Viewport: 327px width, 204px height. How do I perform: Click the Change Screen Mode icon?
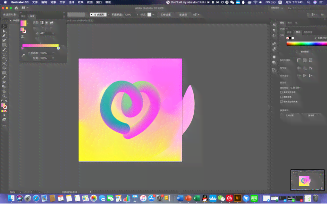pos(4,120)
